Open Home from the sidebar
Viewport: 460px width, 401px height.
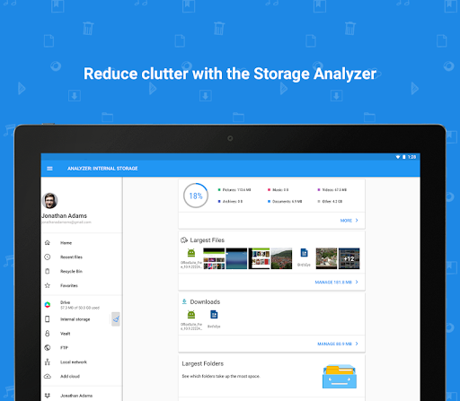coord(82,243)
